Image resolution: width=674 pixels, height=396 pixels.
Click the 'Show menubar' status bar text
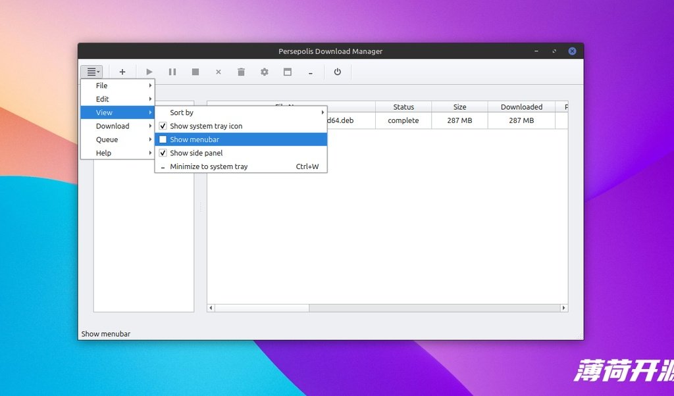point(106,334)
